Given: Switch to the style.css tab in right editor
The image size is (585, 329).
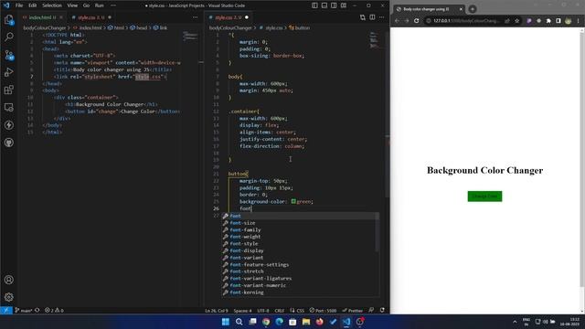Looking at the screenshot, I should (x=228, y=17).
